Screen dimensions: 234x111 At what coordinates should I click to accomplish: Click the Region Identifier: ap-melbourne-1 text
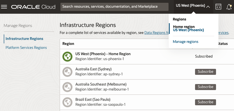(102, 89)
